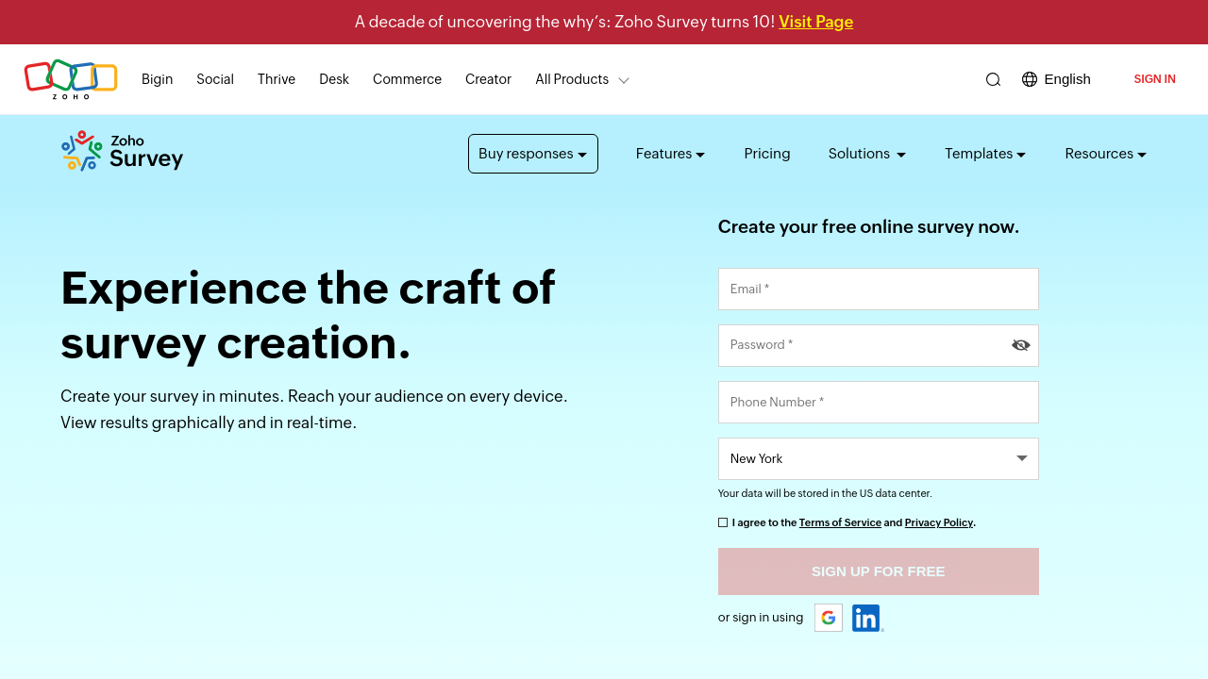Click the SIGN UP FOR FREE button
This screenshot has height=679, width=1208.
(x=878, y=571)
